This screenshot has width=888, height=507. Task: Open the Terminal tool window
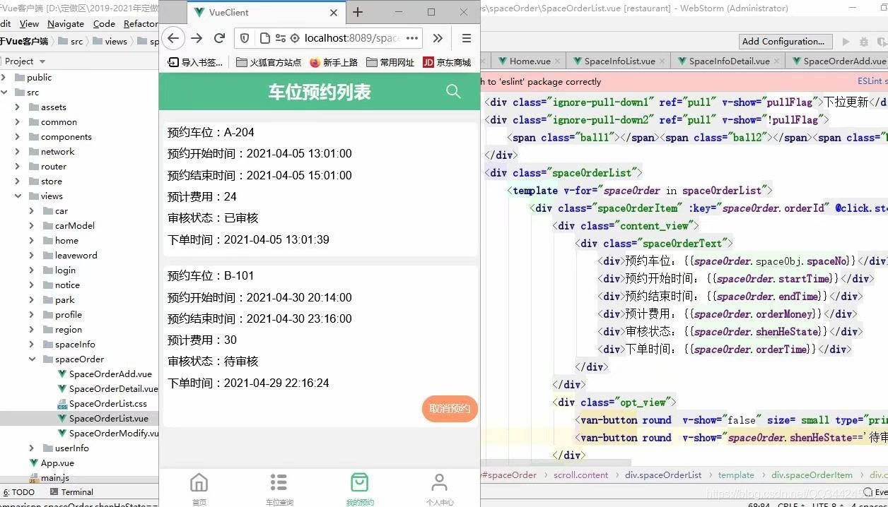click(x=71, y=491)
